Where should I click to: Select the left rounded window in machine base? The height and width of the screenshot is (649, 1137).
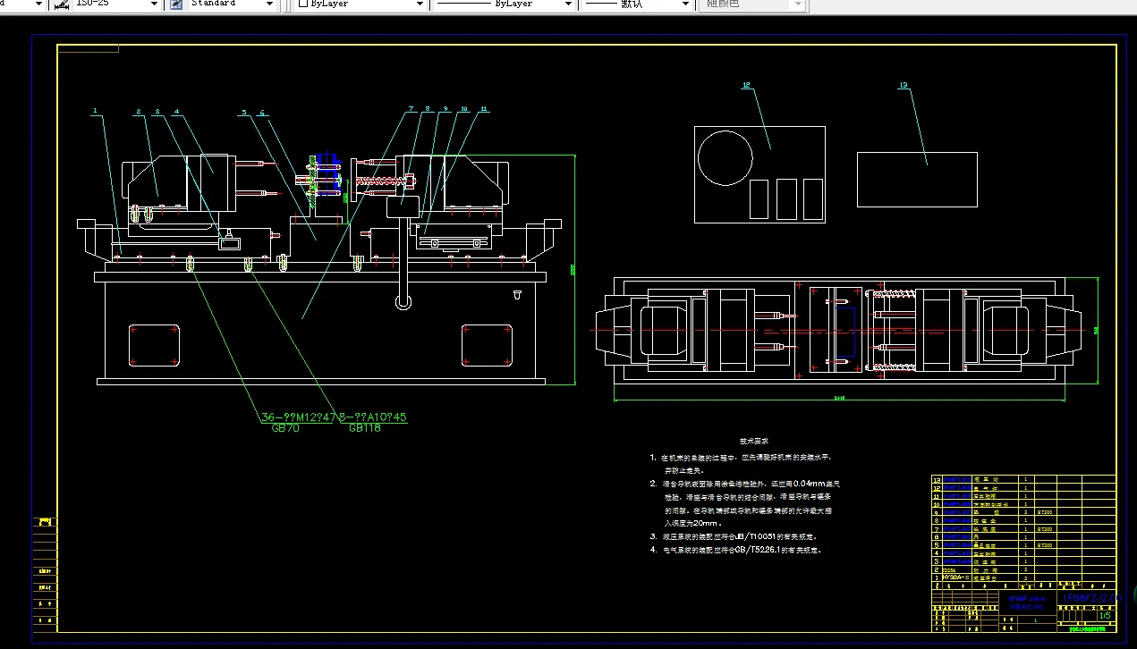pos(154,344)
